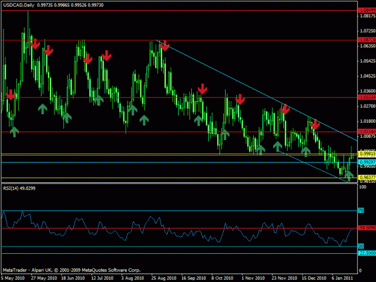The height and width of the screenshot is (282, 376).
Task: Click the 27 May 2010 date label
Action: click(44, 278)
